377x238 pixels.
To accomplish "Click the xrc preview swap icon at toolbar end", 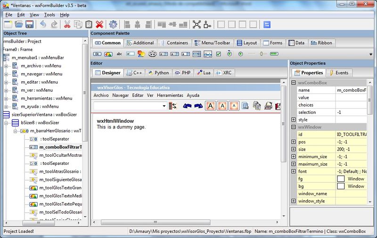I will point(267,25).
